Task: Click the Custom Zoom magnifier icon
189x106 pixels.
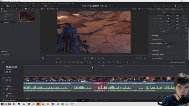Action: pos(118,62)
